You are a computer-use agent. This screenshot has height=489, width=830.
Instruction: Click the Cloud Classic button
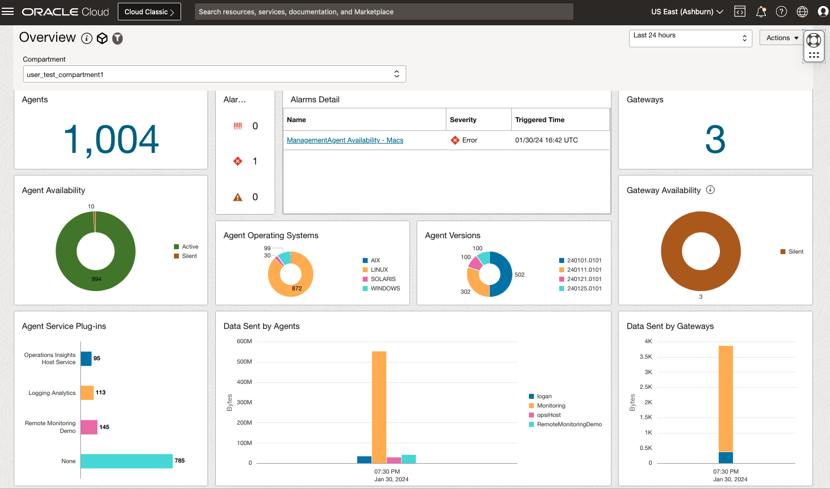point(149,12)
